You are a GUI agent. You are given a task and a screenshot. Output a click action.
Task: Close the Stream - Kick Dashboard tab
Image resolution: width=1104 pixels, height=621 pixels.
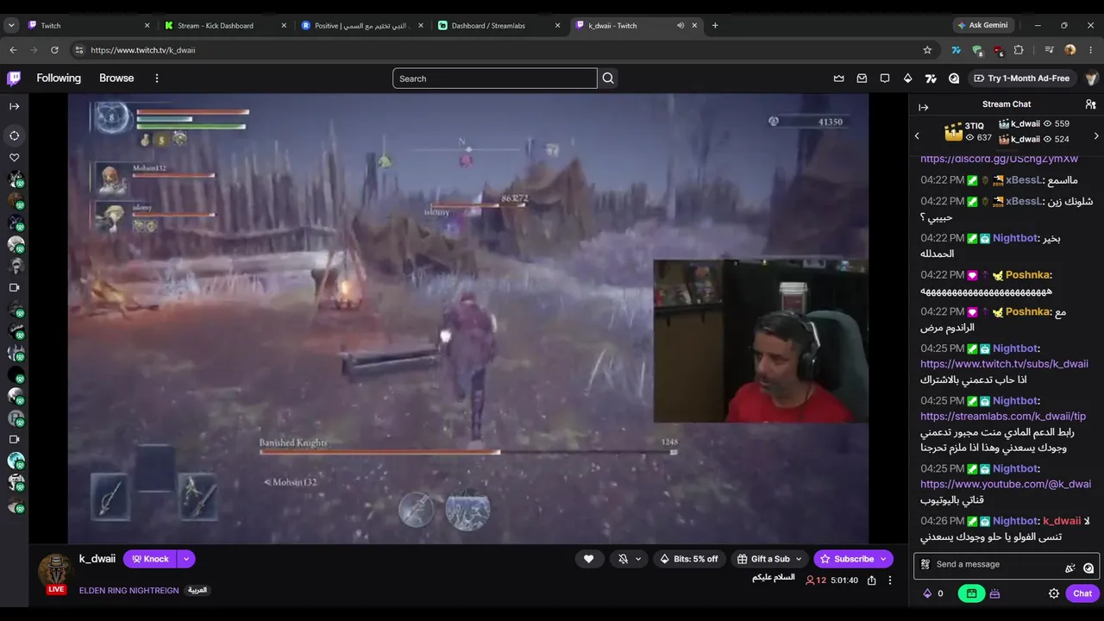pyautogui.click(x=284, y=25)
